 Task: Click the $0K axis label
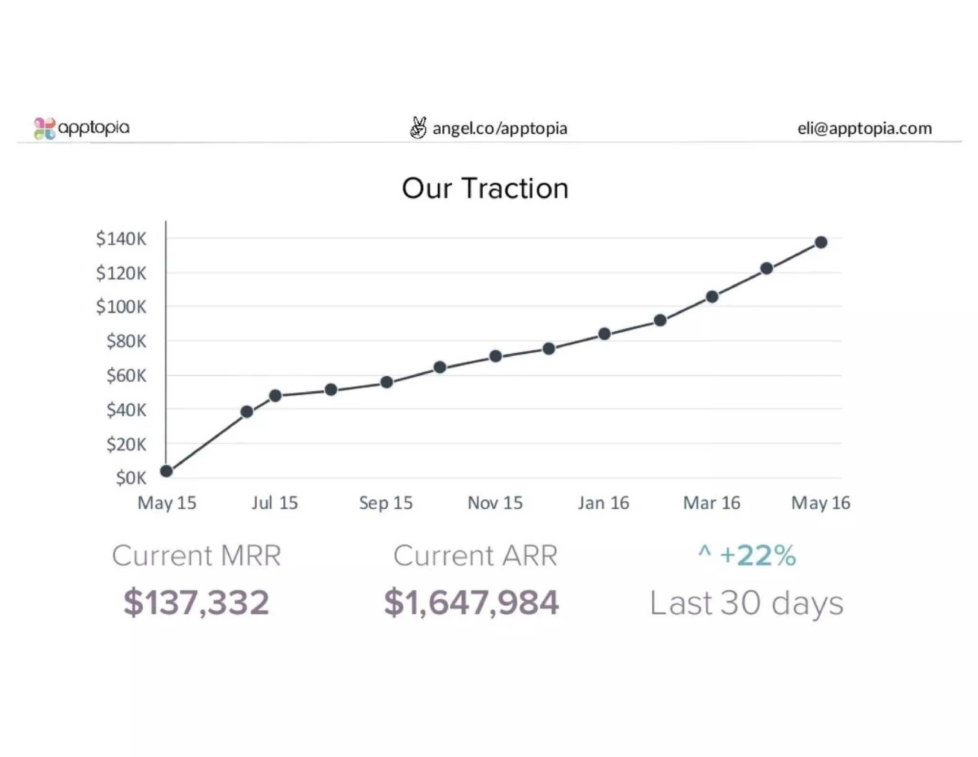pyautogui.click(x=131, y=478)
